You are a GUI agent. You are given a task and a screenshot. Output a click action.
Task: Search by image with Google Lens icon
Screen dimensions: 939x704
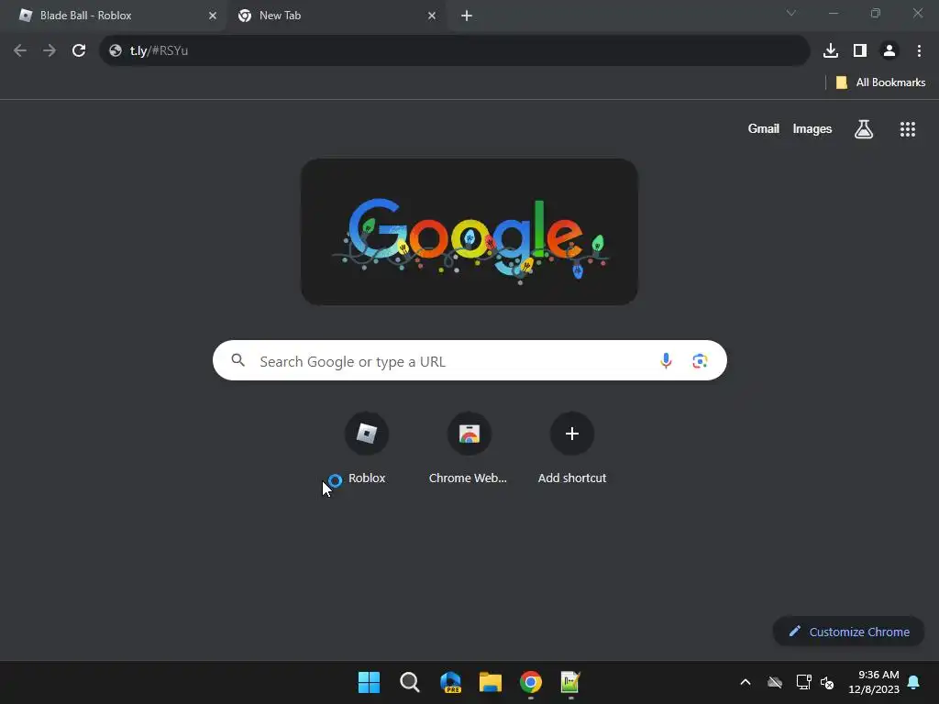pyautogui.click(x=700, y=360)
